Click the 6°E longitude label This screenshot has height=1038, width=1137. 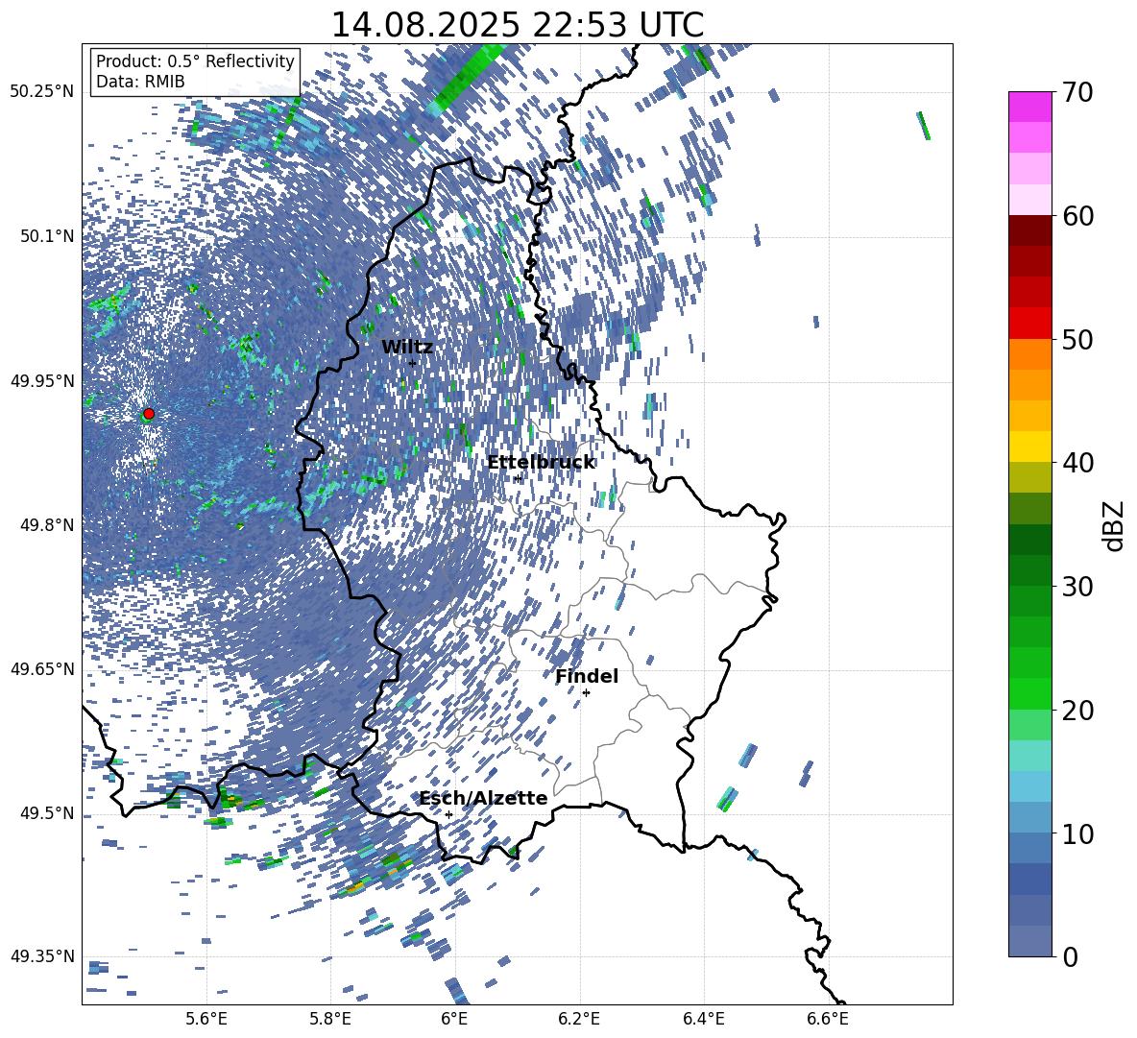point(454,1019)
